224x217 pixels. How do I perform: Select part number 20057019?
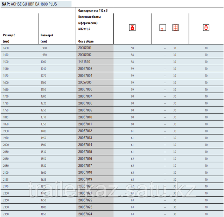coord(85,179)
